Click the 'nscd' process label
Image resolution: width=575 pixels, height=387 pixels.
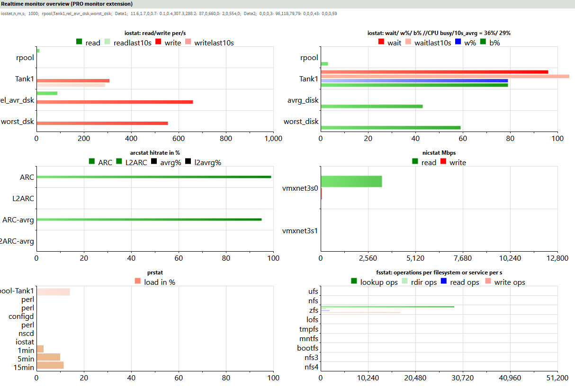pos(26,333)
